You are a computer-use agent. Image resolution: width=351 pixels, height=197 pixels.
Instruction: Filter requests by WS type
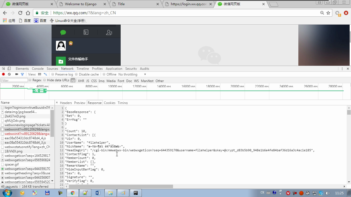click(136, 81)
